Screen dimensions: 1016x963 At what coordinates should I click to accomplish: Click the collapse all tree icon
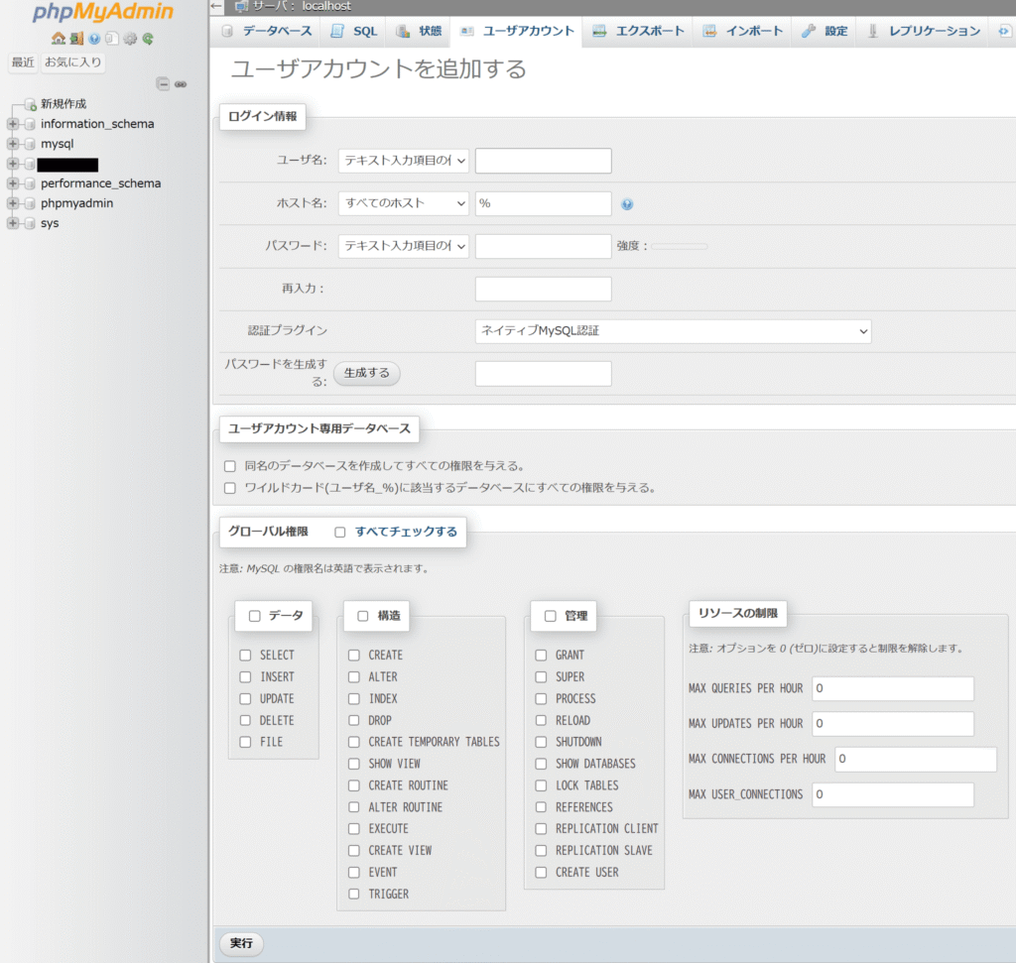163,84
